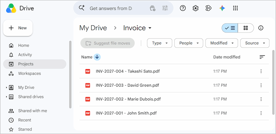This screenshot has height=134, width=276.
Task: Open Starred items section
Action: [x=35, y=129]
